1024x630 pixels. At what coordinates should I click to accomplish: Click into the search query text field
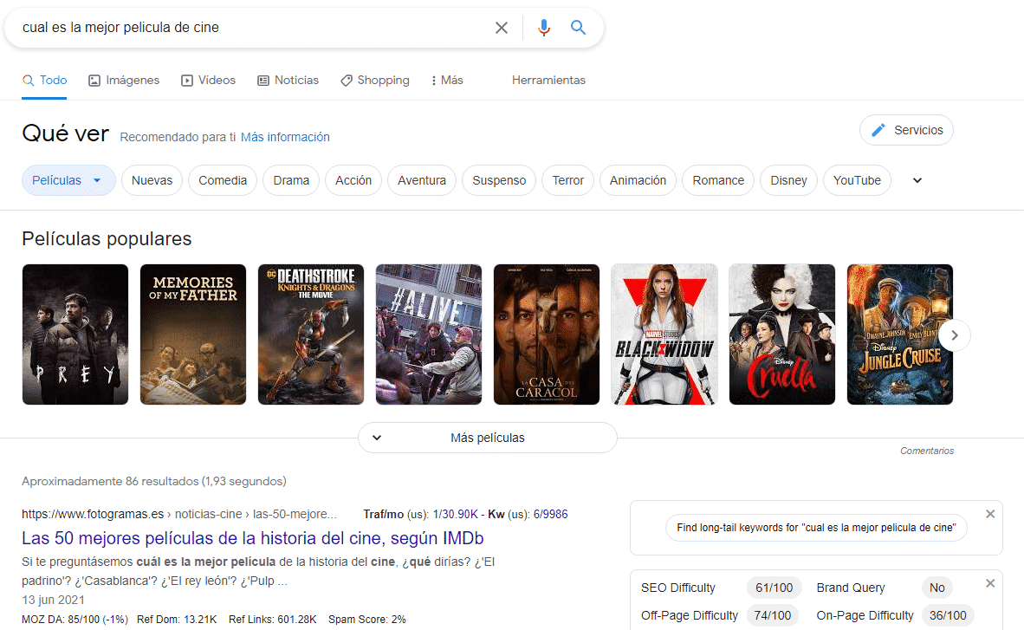pos(255,28)
